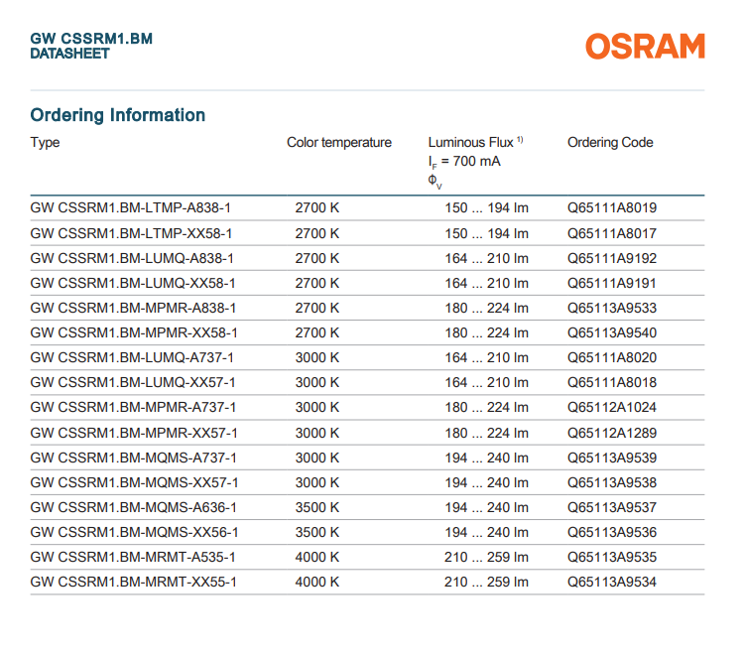
Task: Select type GW CSSRM1.BM-MPMR-XX57-1
Action: click(134, 433)
